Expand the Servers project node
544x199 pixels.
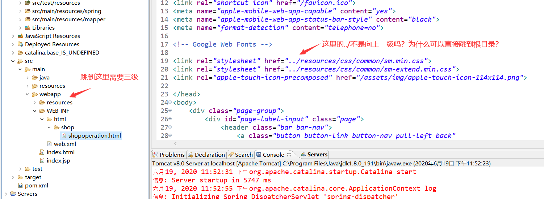coord(6,194)
